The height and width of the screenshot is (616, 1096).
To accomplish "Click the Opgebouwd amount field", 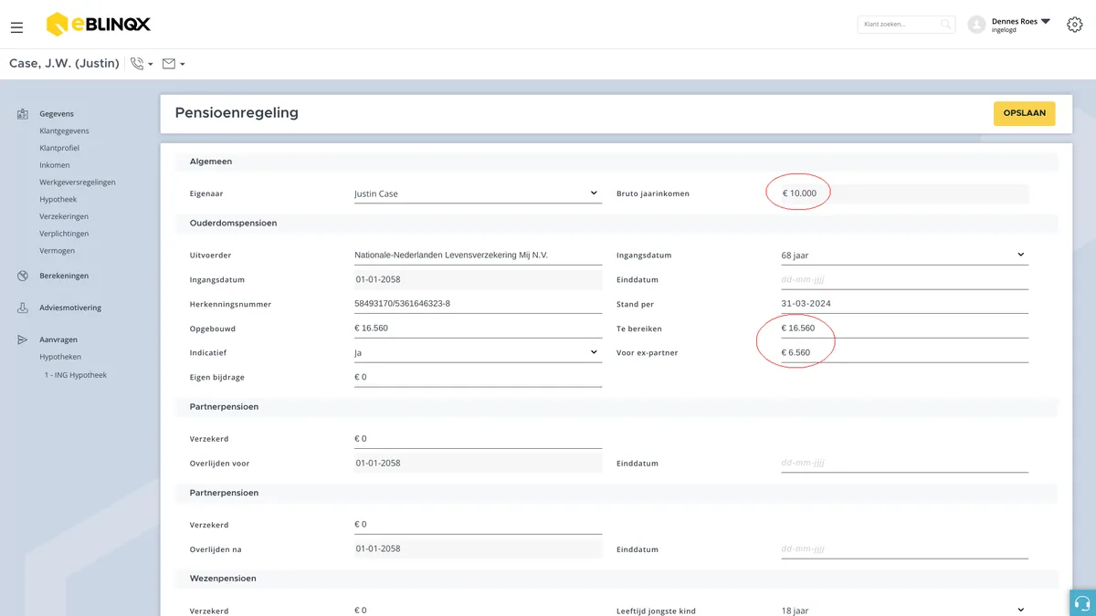I will tap(478, 329).
